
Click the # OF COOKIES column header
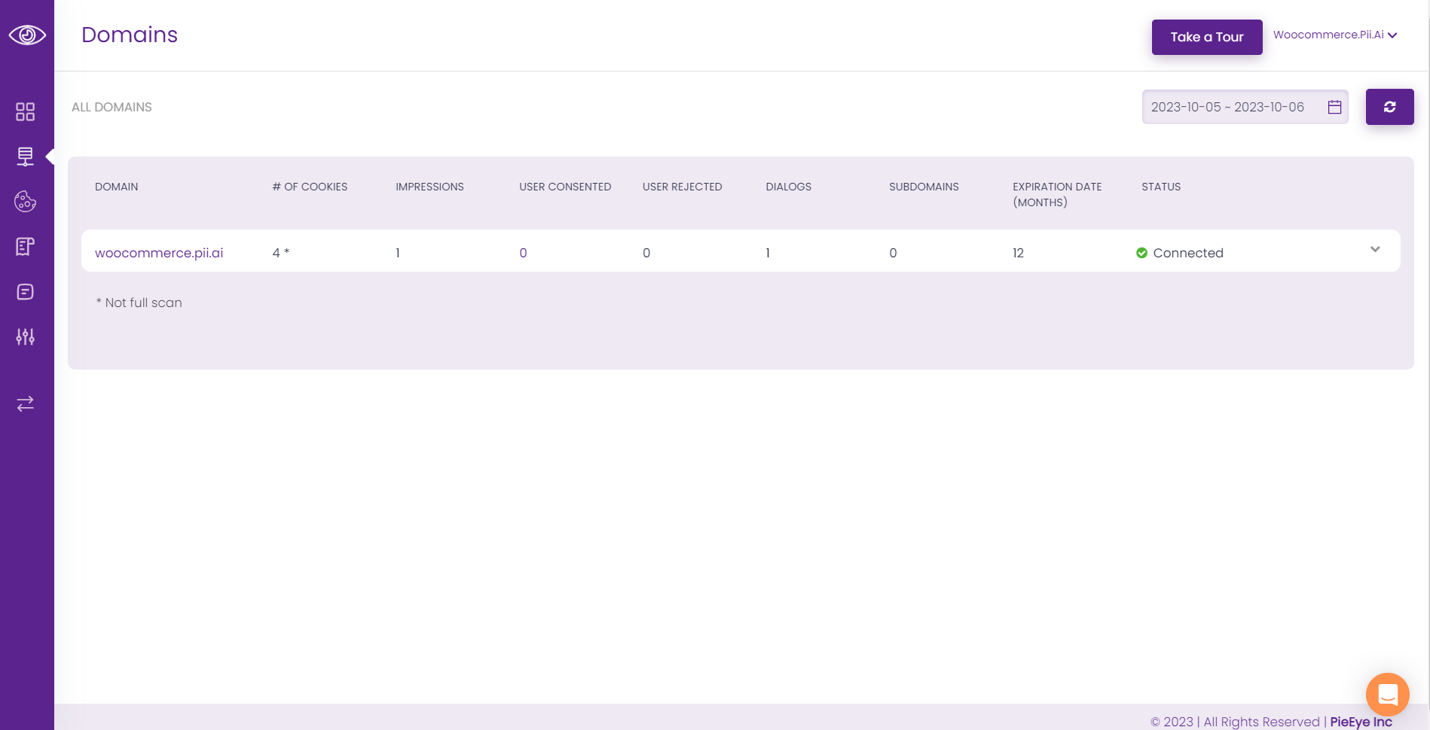pyautogui.click(x=310, y=187)
